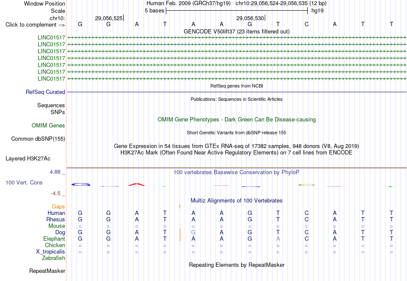Image resolution: width=407 pixels, height=281 pixels.
Task: Click the 29,056,530 coordinate marker
Action: 250,18
